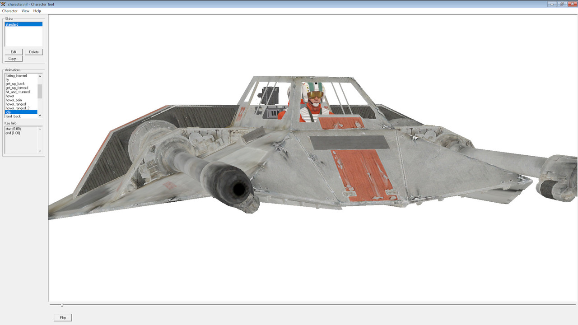This screenshot has width=578, height=325.
Task: Click the Animations list scroll-up arrow
Action: click(x=40, y=76)
